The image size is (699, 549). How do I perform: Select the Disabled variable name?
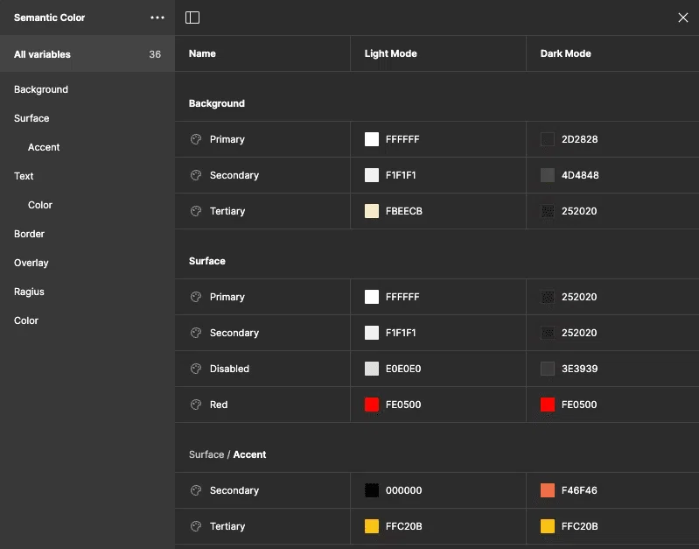point(229,369)
